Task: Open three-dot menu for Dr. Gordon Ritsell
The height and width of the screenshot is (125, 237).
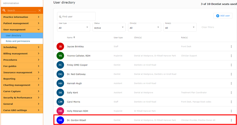Action: (231, 120)
